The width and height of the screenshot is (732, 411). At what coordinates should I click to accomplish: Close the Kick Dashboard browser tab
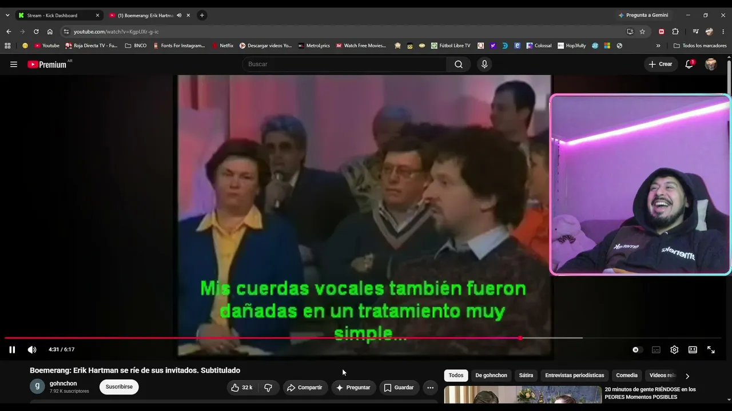[x=97, y=15]
